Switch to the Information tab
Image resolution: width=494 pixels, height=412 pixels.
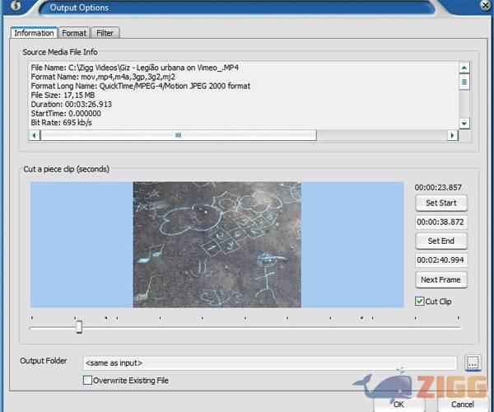click(34, 33)
